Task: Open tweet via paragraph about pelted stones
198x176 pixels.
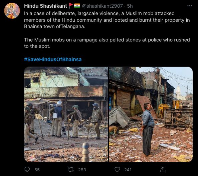Action: pyautogui.click(x=107, y=43)
